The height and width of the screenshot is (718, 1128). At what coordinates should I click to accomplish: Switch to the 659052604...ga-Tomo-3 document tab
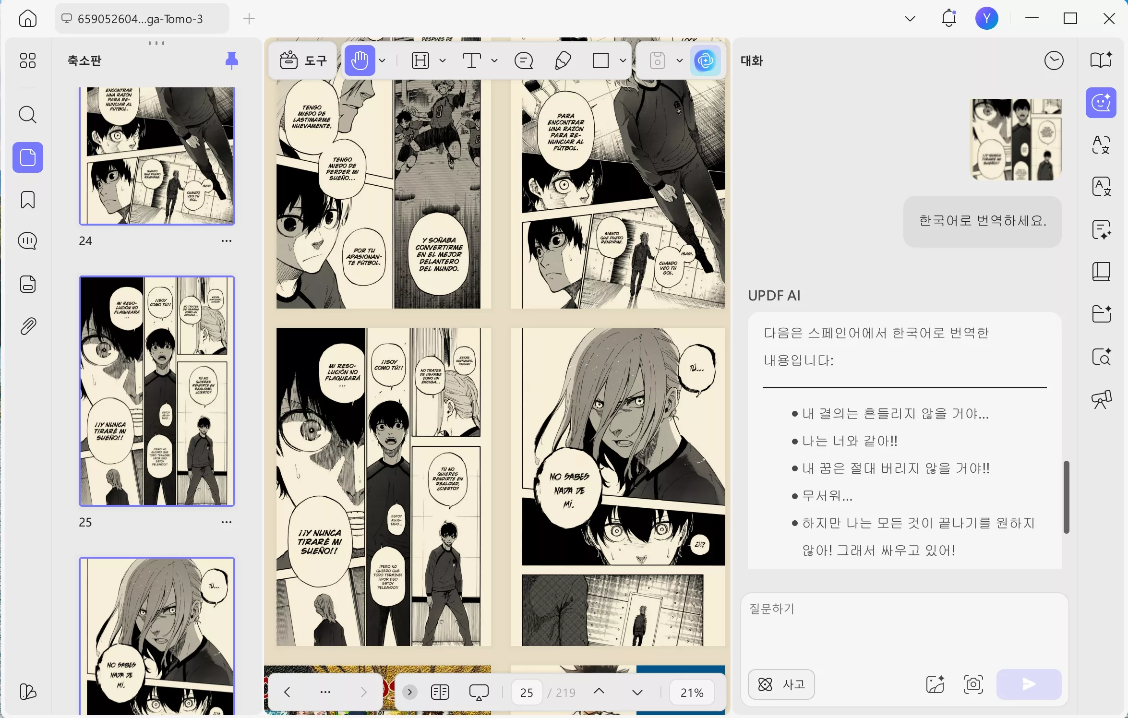(x=140, y=19)
